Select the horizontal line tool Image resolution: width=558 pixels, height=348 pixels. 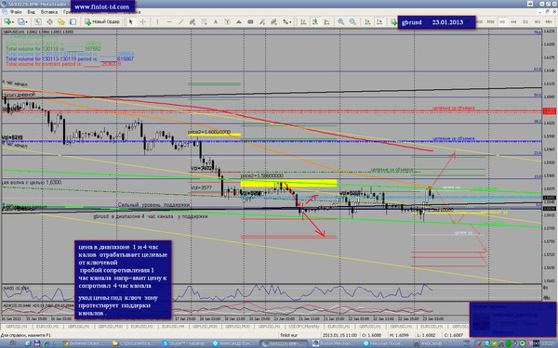tap(169, 22)
